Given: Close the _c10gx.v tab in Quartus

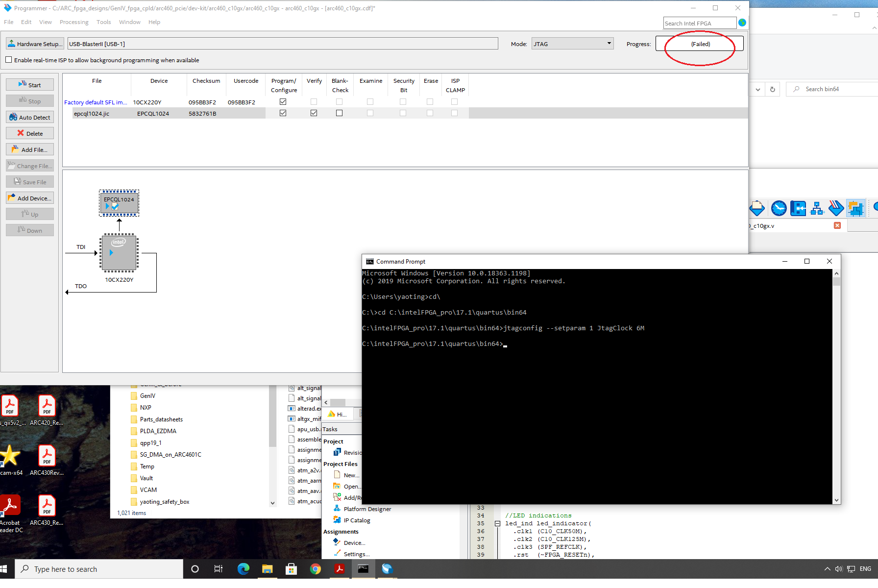Looking at the screenshot, I should pyautogui.click(x=837, y=225).
